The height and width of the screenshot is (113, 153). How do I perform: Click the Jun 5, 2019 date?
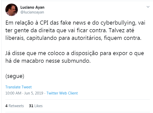[x=33, y=93]
